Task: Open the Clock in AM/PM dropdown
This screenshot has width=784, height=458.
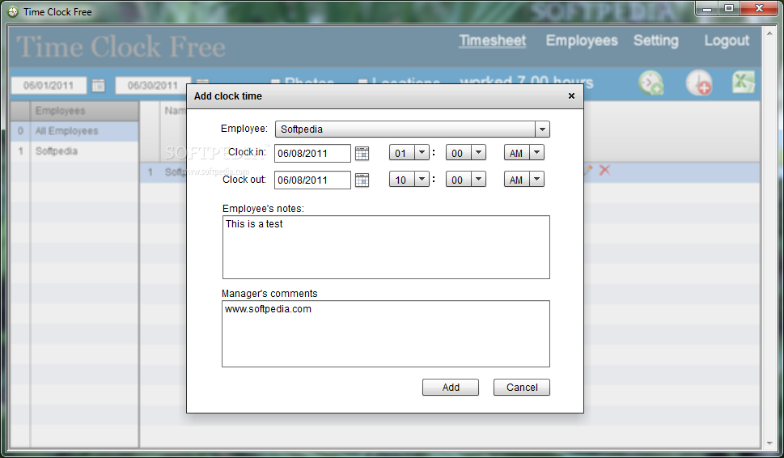Action: (536, 152)
